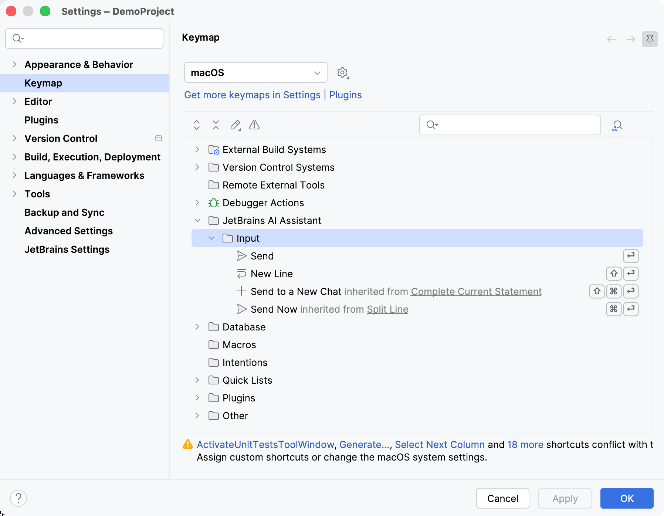Viewport: 664px width, 516px height.
Task: Expand the Editor settings section
Action: 14,101
